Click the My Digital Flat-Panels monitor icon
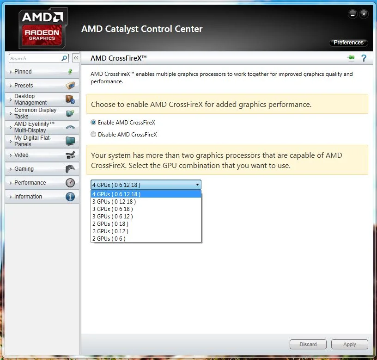 point(70,141)
